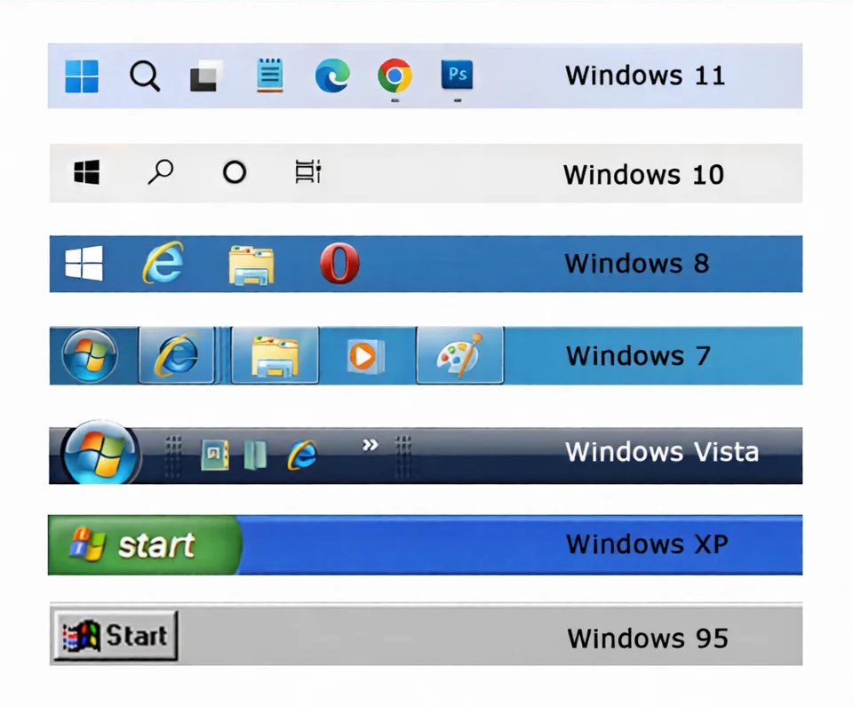Viewport: 853px width, 706px height.
Task: Launch Microsoft Edge on Windows 11 taskbar
Action: pos(332,75)
